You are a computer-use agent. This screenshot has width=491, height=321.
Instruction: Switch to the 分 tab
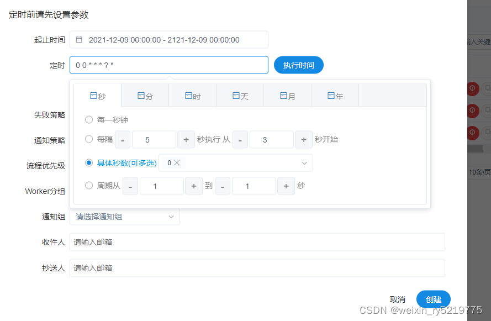(145, 96)
